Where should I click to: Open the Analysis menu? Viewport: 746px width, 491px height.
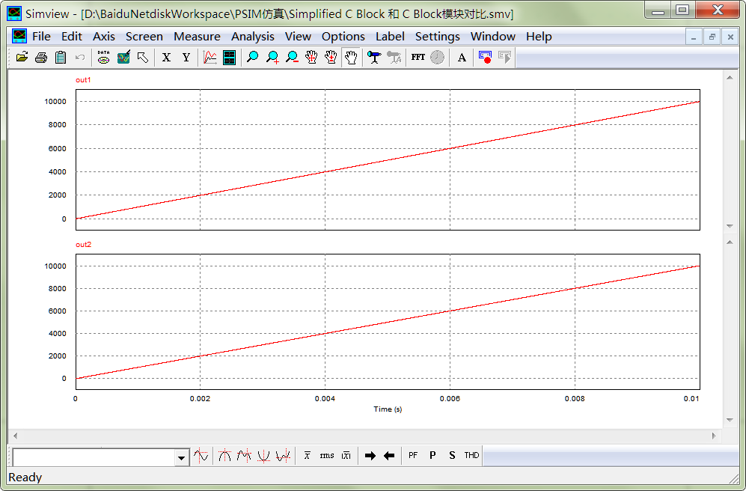(x=252, y=36)
